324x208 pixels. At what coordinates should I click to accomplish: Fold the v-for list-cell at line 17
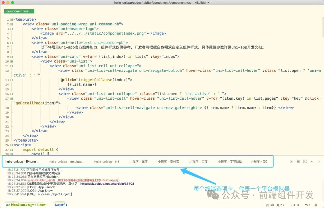tap(12, 99)
